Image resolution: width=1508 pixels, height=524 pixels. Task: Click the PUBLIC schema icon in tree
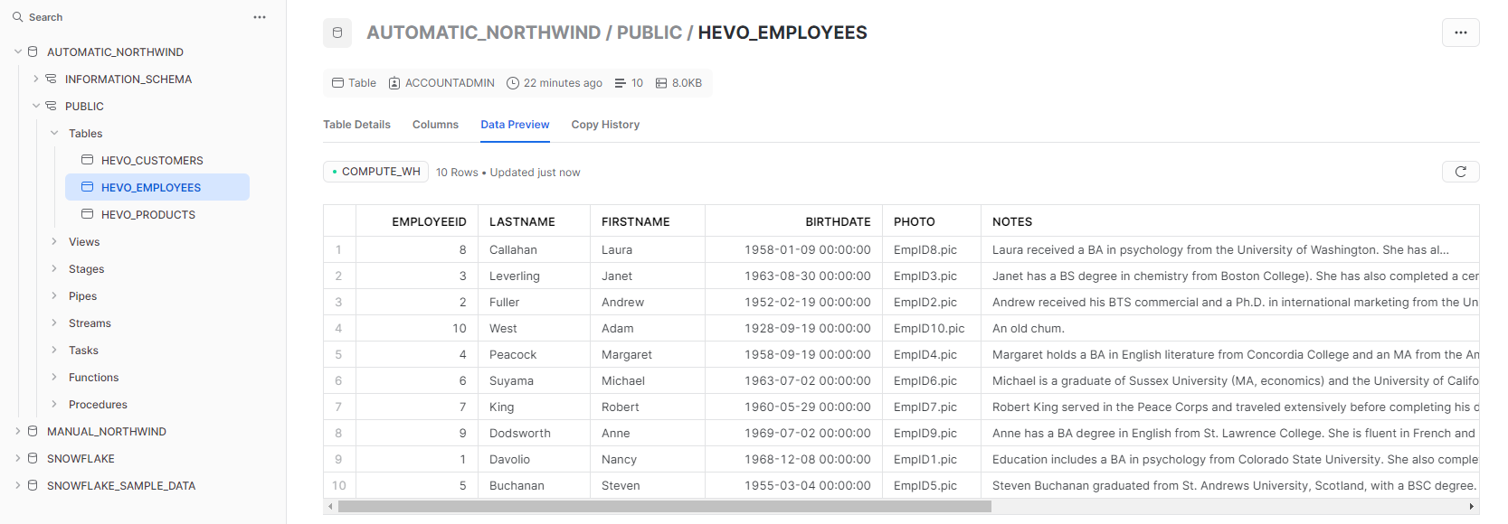(52, 106)
